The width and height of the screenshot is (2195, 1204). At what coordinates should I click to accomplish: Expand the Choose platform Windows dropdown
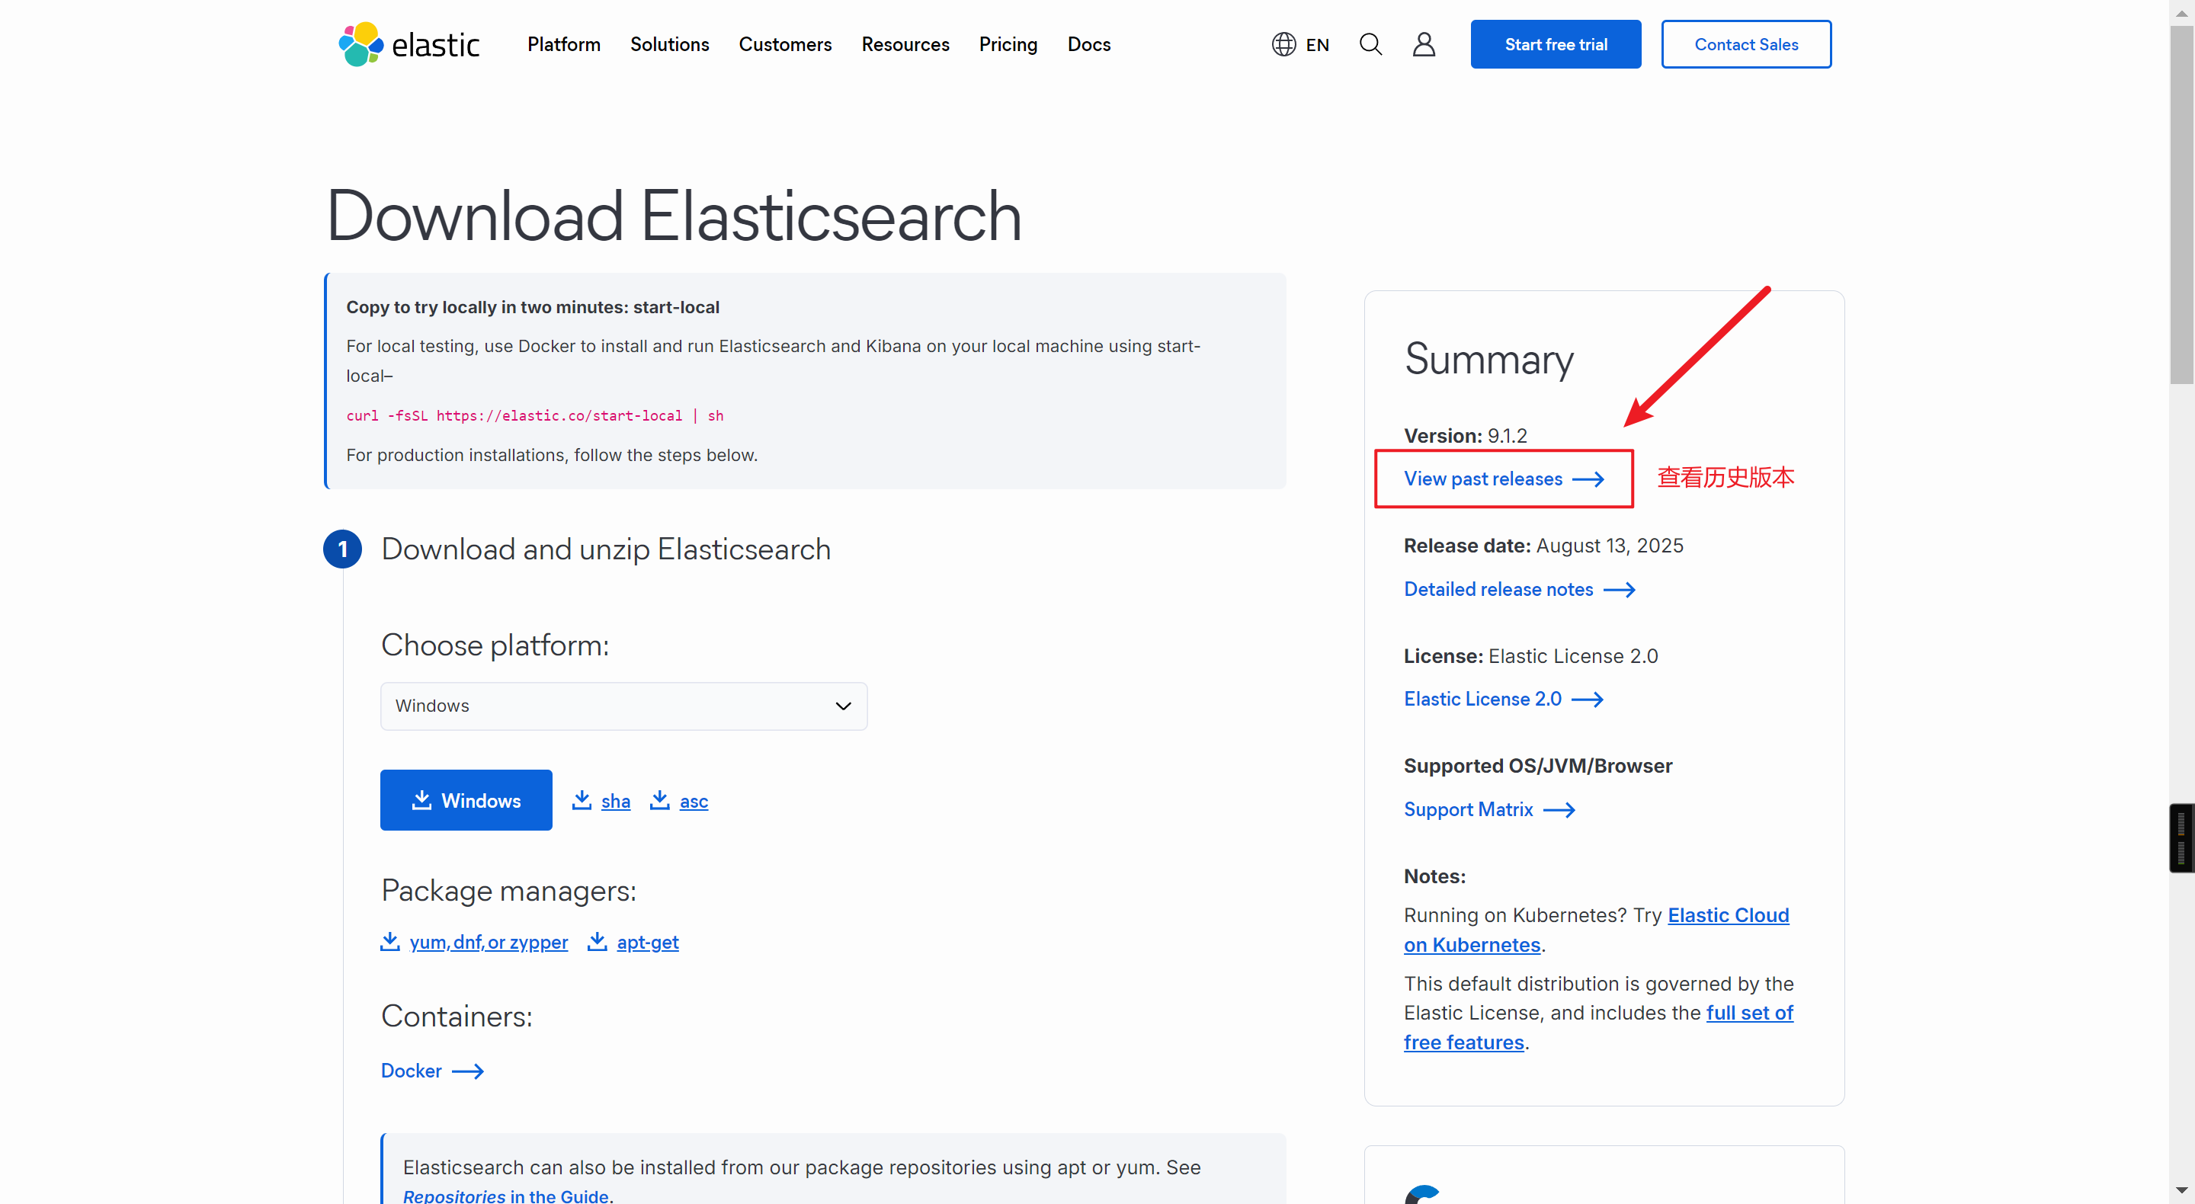pos(623,706)
